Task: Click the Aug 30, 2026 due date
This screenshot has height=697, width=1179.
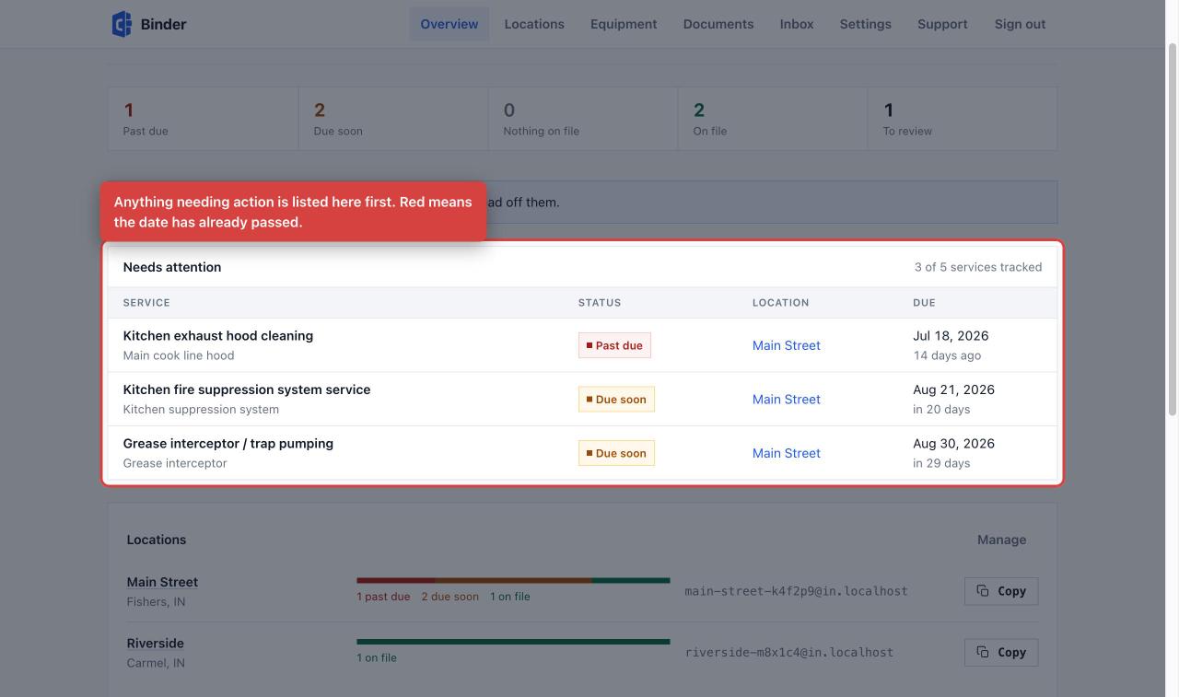Action: 953,443
